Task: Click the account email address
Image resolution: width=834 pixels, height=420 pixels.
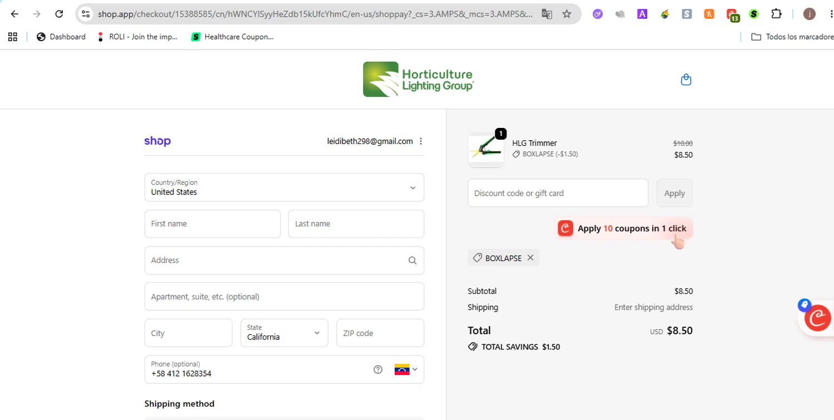Action: (370, 141)
